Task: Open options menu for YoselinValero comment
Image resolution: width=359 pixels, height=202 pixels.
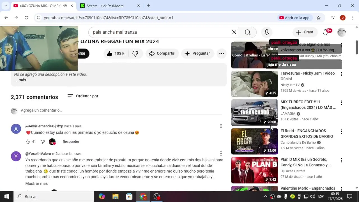Action: [x=221, y=153]
